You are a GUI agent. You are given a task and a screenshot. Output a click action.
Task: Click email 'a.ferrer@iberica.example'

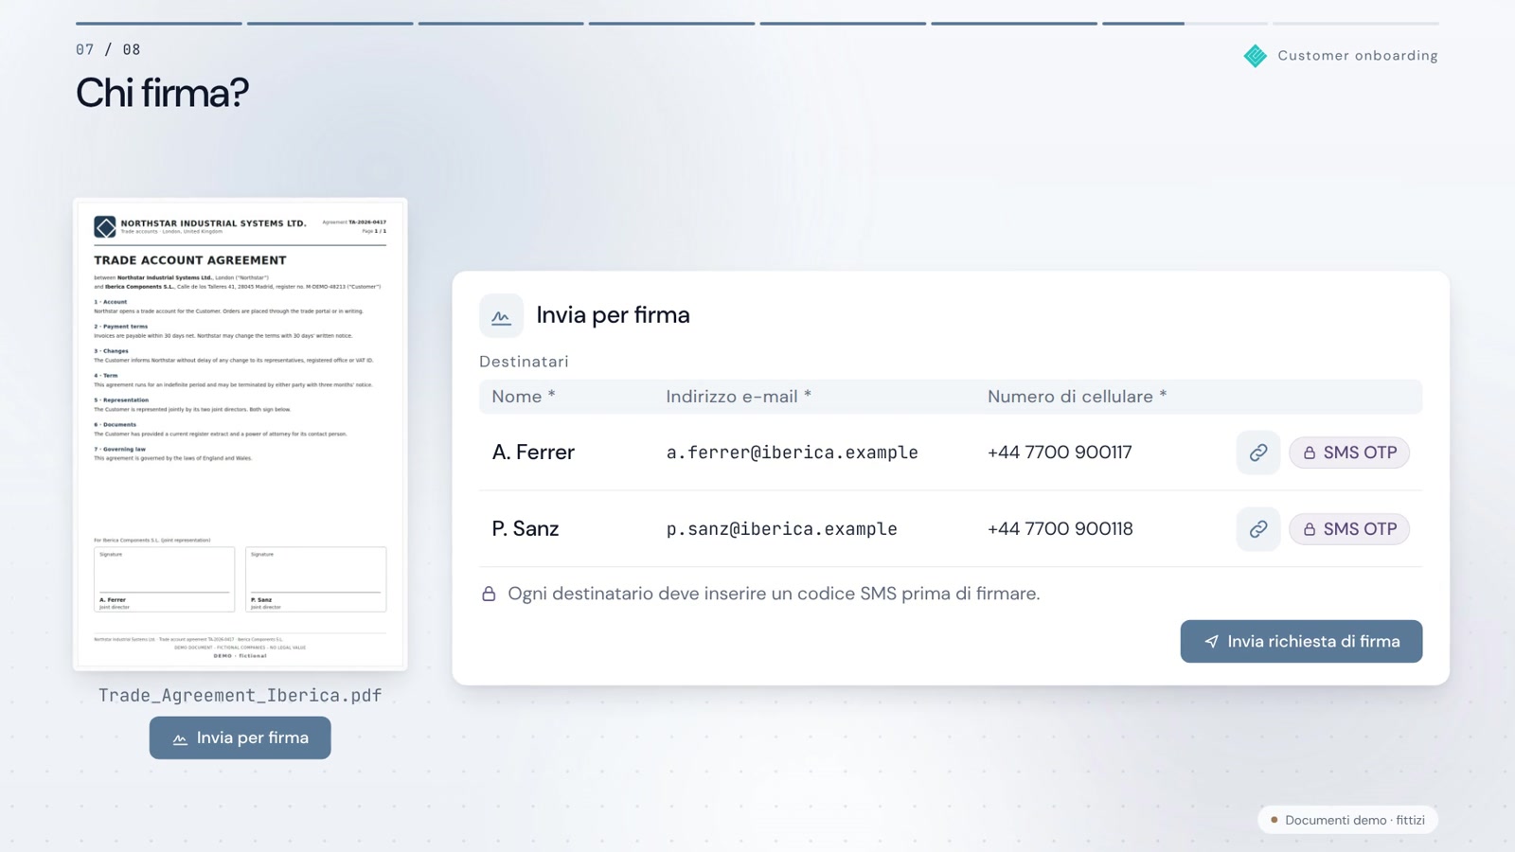pyautogui.click(x=792, y=453)
